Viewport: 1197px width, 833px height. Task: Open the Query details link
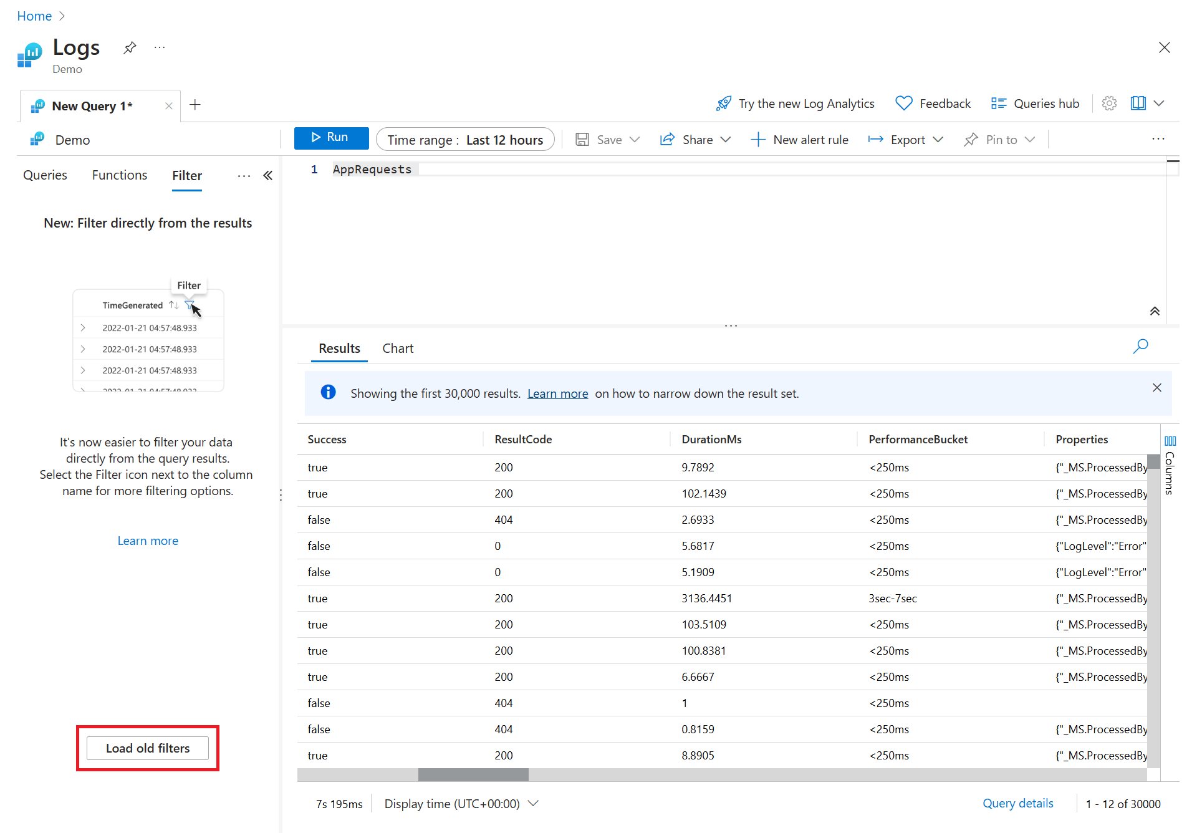pos(1017,803)
